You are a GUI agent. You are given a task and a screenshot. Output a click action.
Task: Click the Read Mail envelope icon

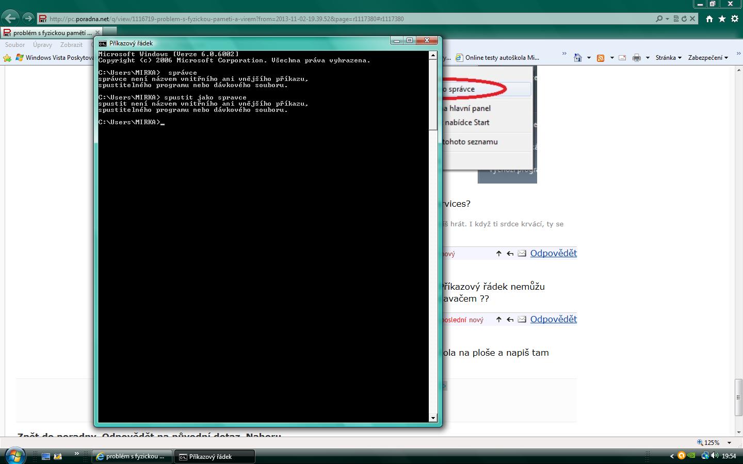(x=622, y=58)
